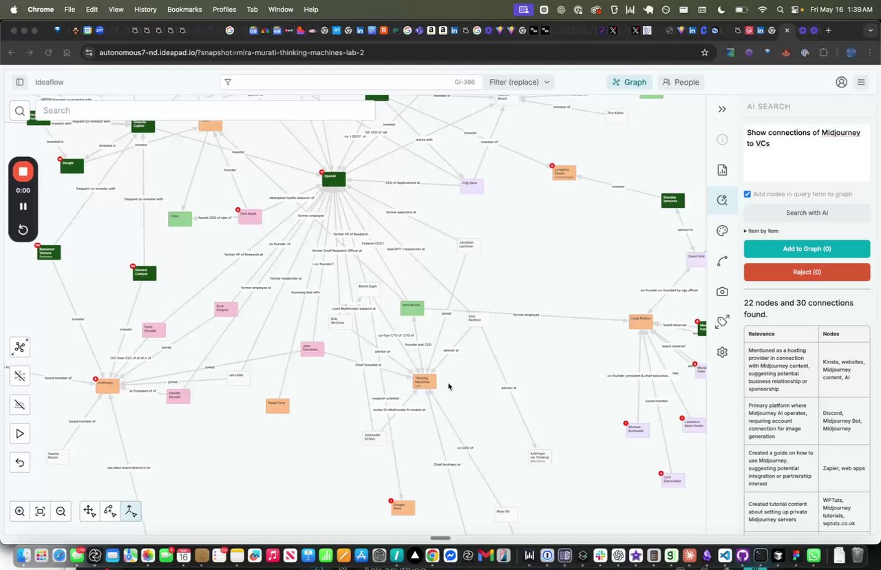The image size is (881, 570).
Task: Click Add to Graph (0) button
Action: (807, 249)
